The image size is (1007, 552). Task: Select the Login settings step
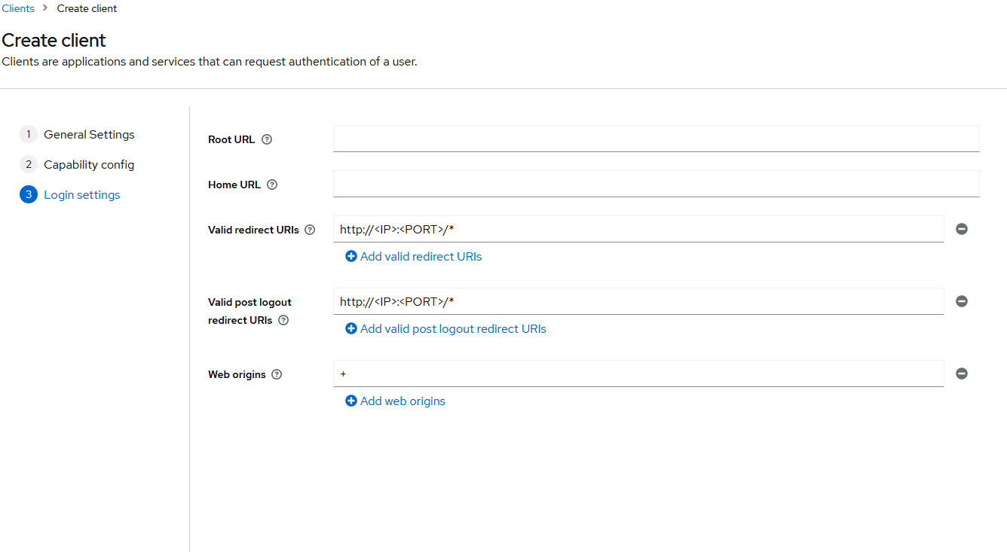pyautogui.click(x=81, y=194)
